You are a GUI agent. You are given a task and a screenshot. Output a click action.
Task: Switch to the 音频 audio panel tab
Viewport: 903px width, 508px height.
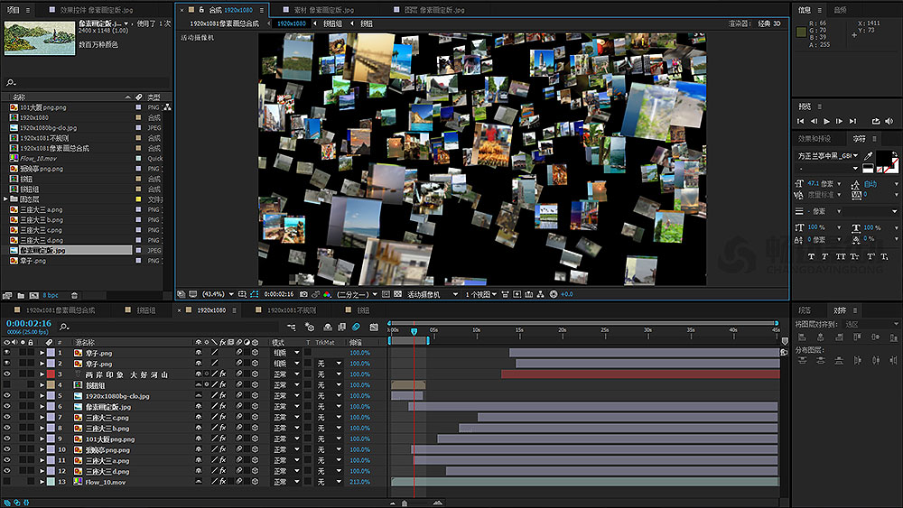(841, 9)
